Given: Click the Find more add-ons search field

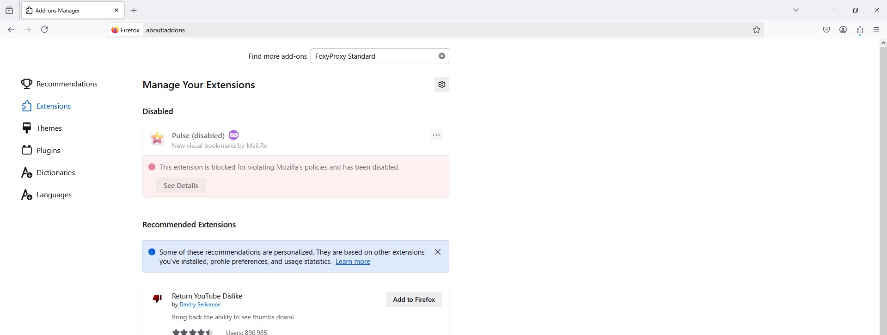Looking at the screenshot, I should coord(373,56).
